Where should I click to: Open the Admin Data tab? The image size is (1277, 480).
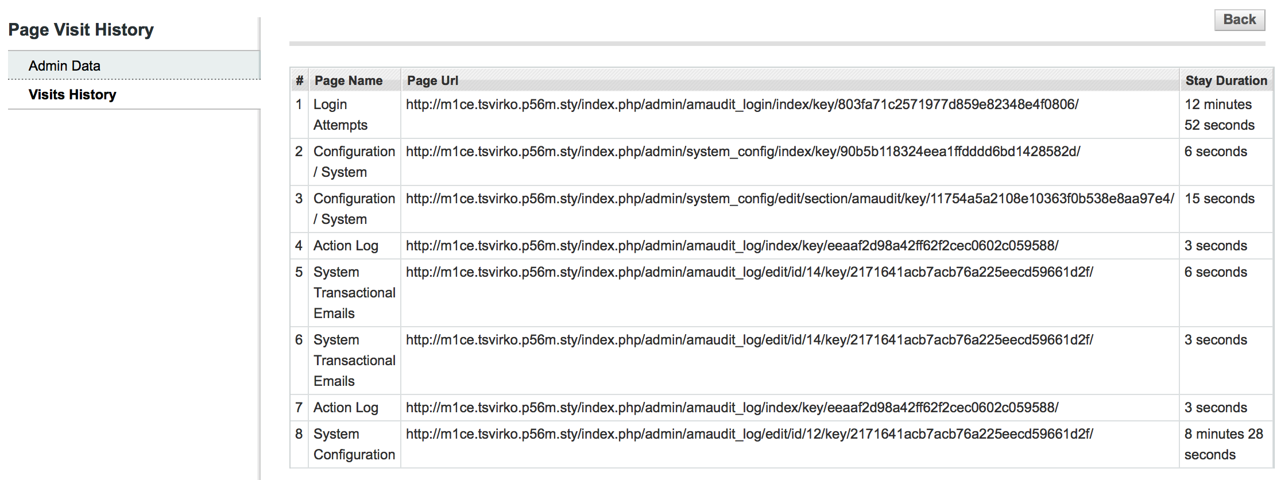tap(134, 65)
